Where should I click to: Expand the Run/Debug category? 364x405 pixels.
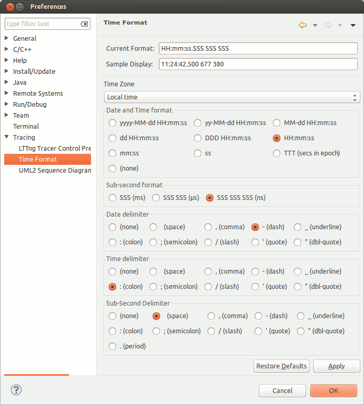pos(7,104)
